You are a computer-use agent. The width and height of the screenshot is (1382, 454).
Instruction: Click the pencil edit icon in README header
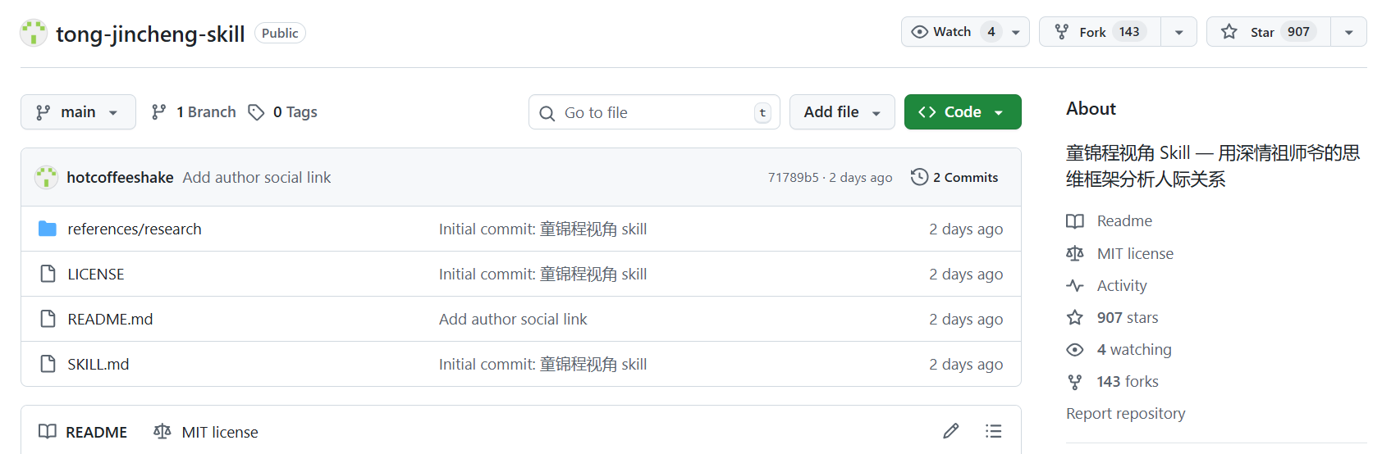(951, 431)
